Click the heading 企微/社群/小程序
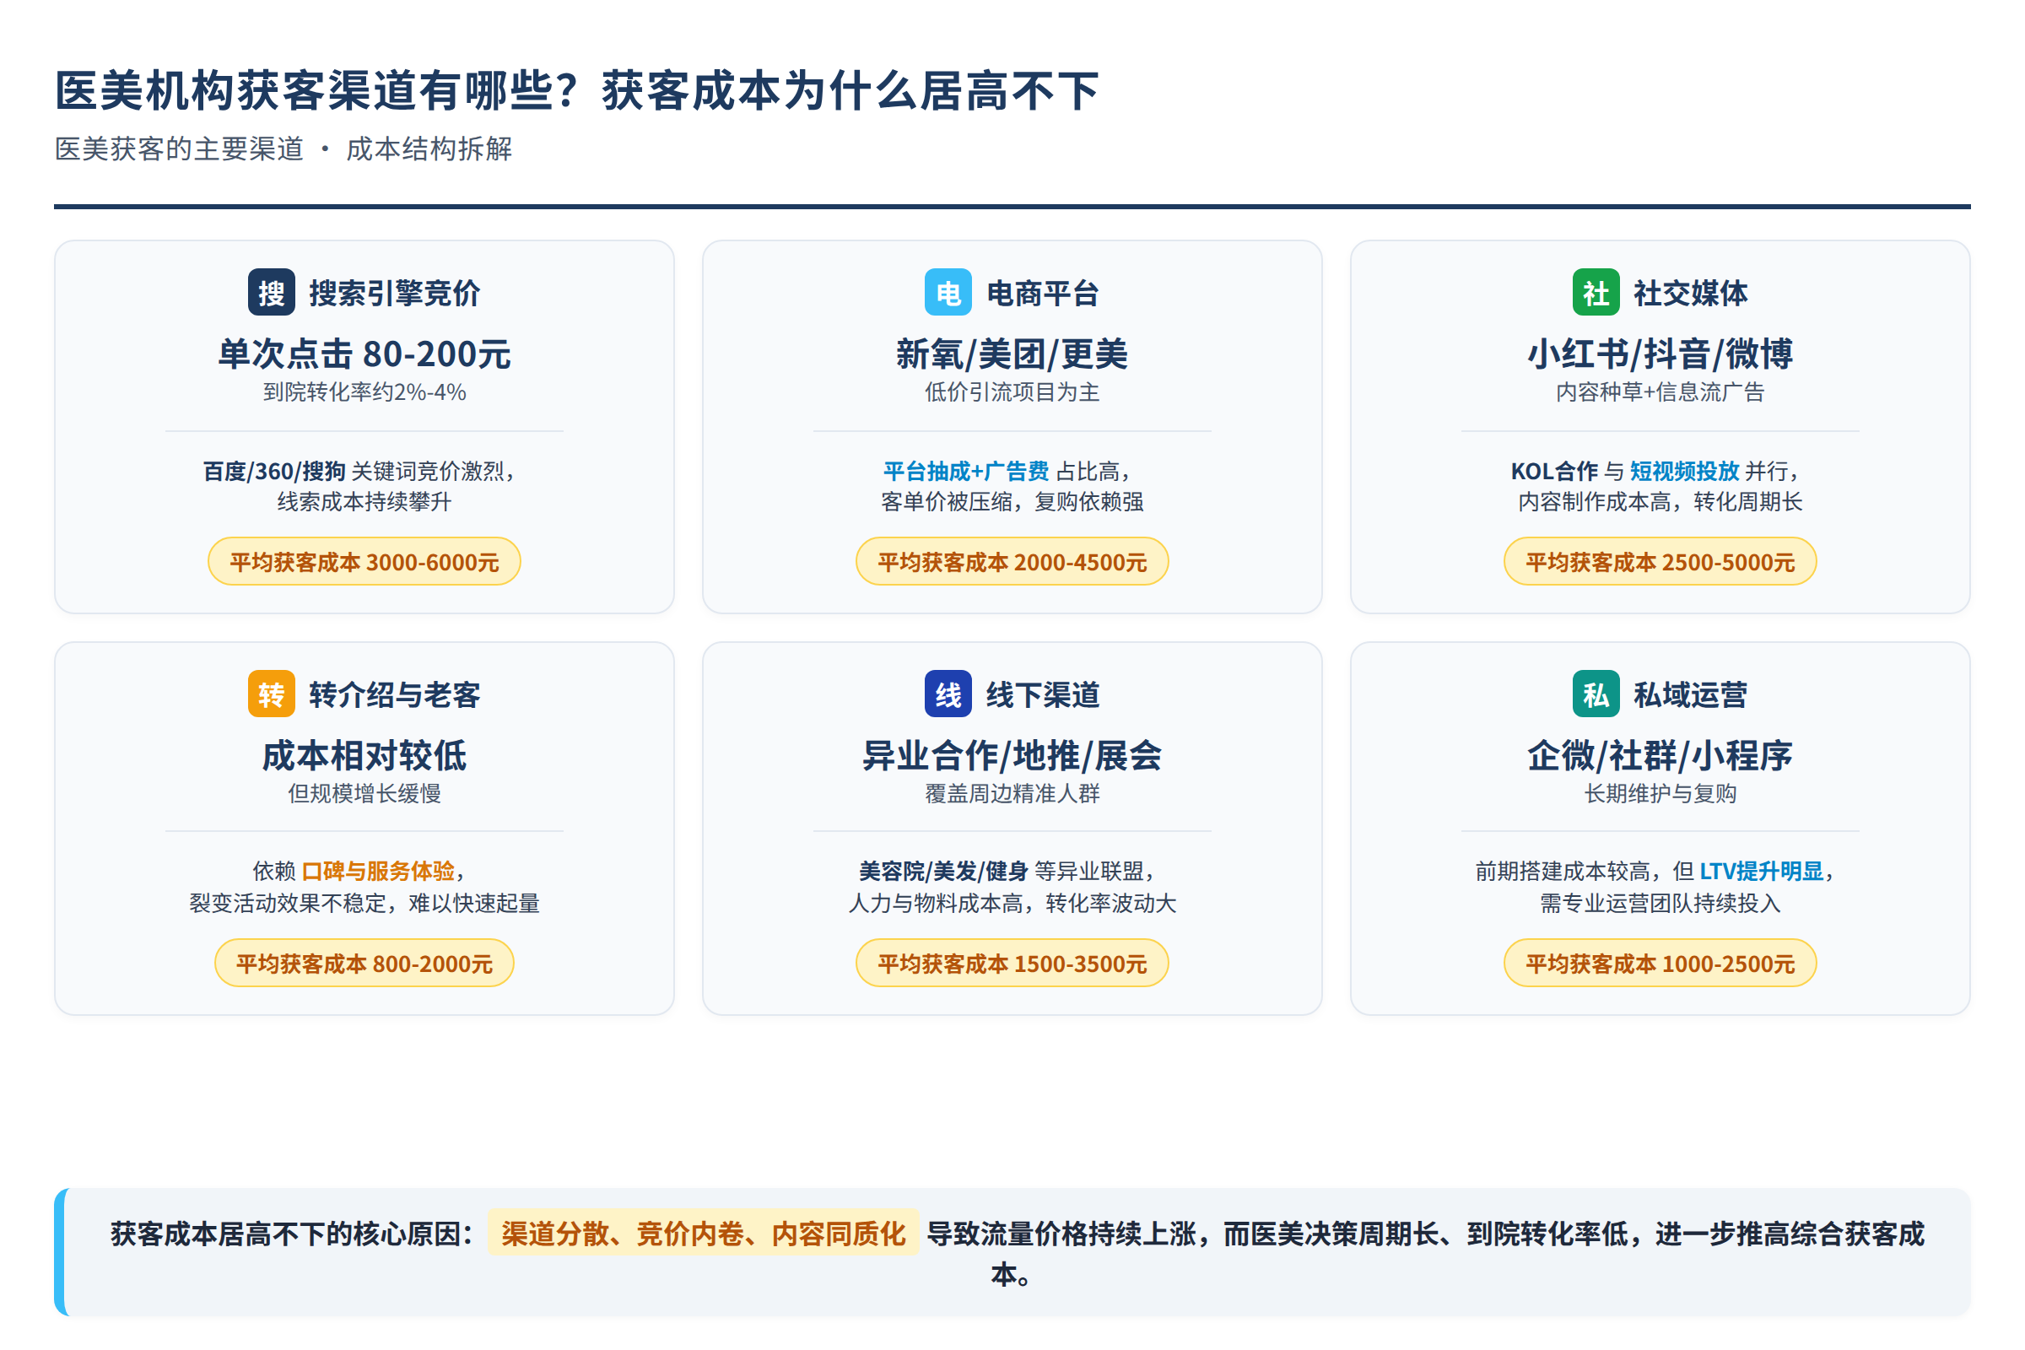2025x1350 pixels. (1660, 755)
